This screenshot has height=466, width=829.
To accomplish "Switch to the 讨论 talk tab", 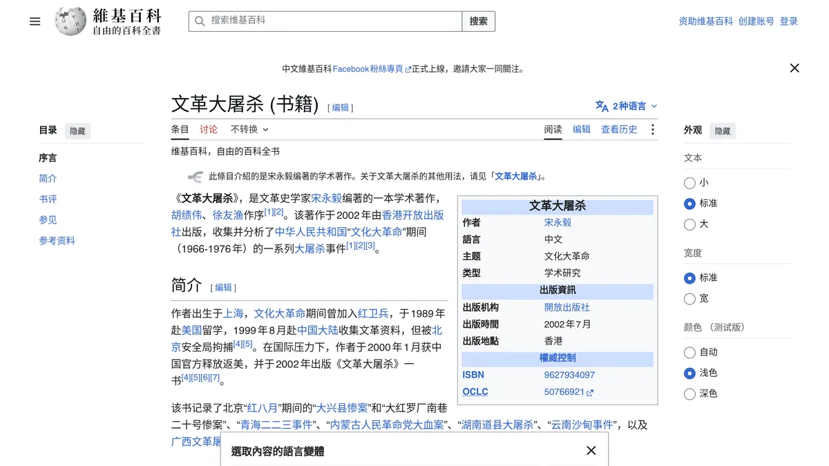I will pos(209,129).
